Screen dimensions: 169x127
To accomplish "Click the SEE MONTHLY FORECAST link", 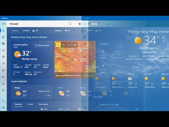I will [124, 81].
